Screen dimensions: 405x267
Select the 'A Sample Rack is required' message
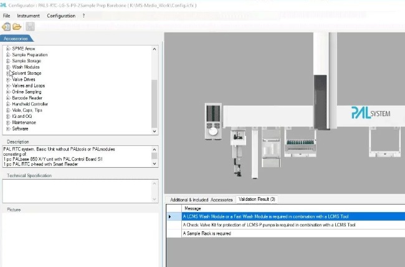(293, 233)
